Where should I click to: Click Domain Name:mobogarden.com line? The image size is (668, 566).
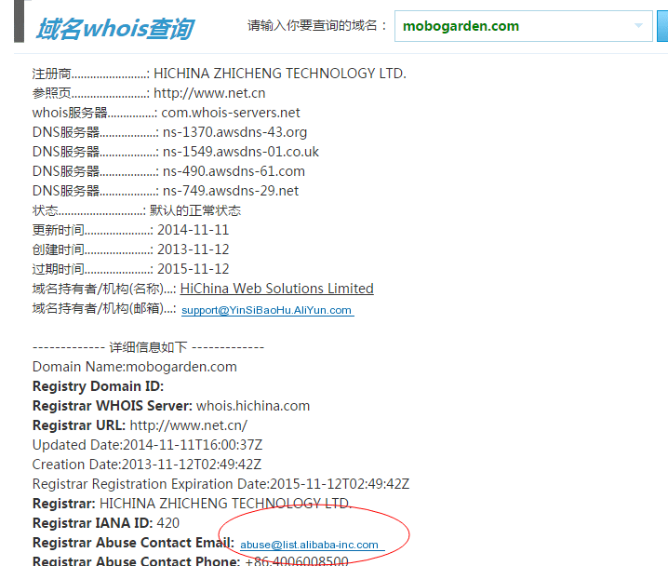pyautogui.click(x=135, y=367)
